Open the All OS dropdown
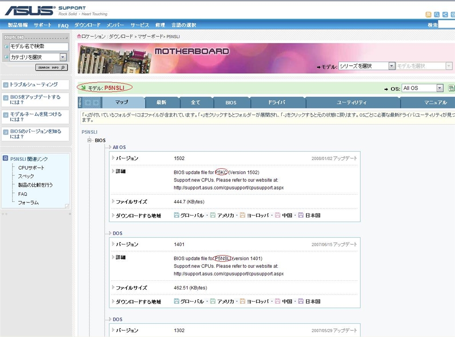 coord(440,88)
